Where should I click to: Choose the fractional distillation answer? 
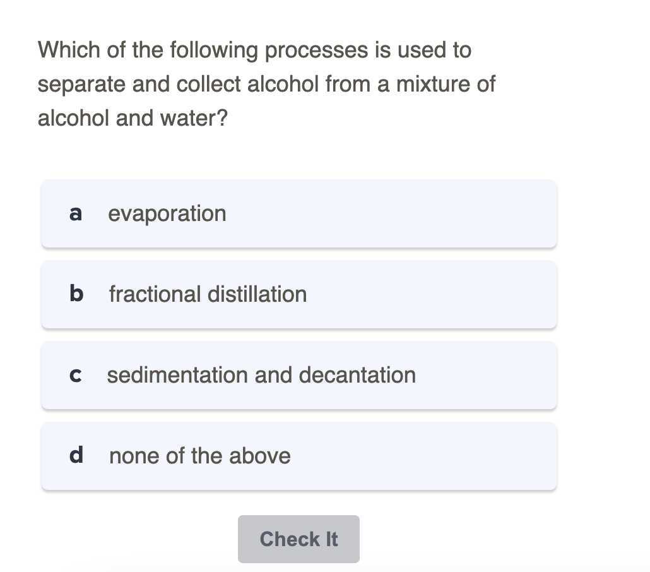[299, 294]
